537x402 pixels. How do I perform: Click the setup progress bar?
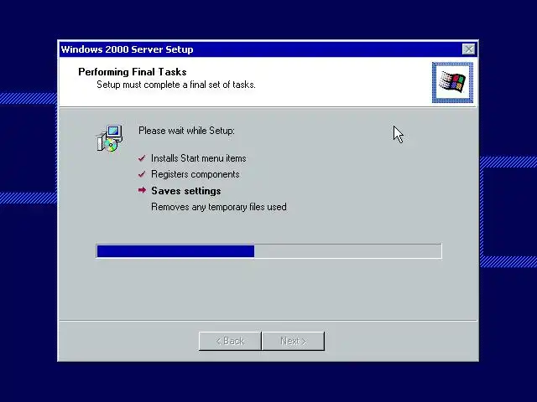[268, 251]
